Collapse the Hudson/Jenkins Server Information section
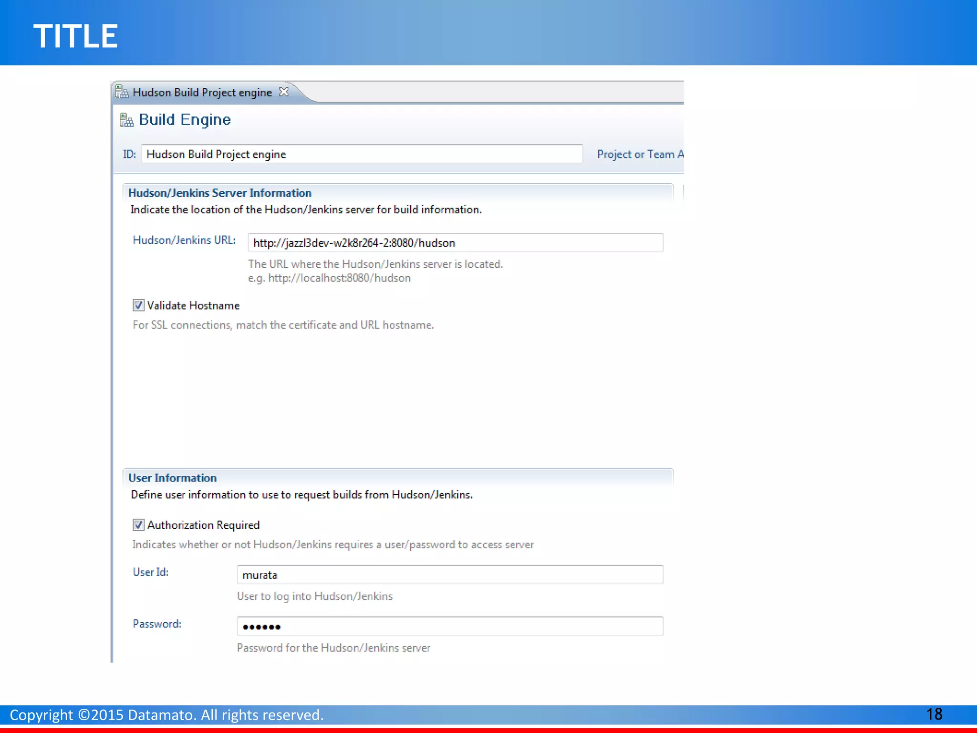Viewport: 977px width, 733px height. 219,193
